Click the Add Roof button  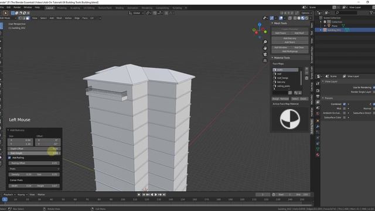coord(299,33)
